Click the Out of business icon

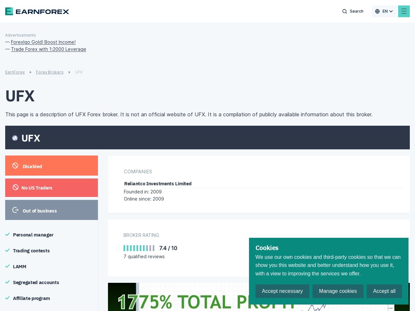[x=15, y=210]
